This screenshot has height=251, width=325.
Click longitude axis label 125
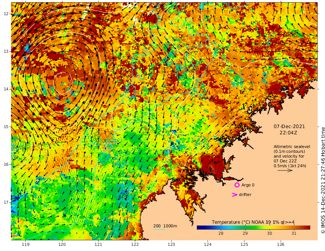(244, 245)
